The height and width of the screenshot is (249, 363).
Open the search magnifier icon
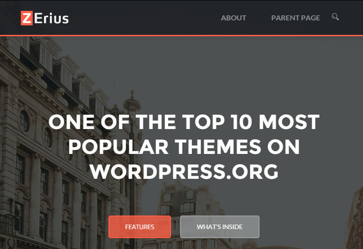tap(335, 17)
